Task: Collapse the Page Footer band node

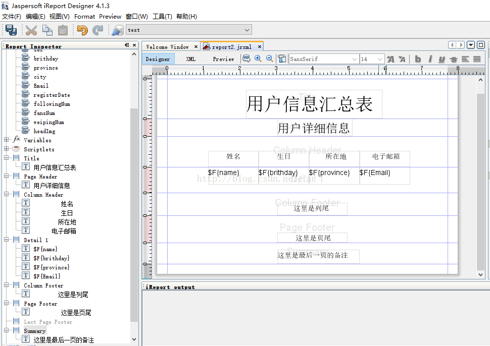Action: (x=6, y=303)
